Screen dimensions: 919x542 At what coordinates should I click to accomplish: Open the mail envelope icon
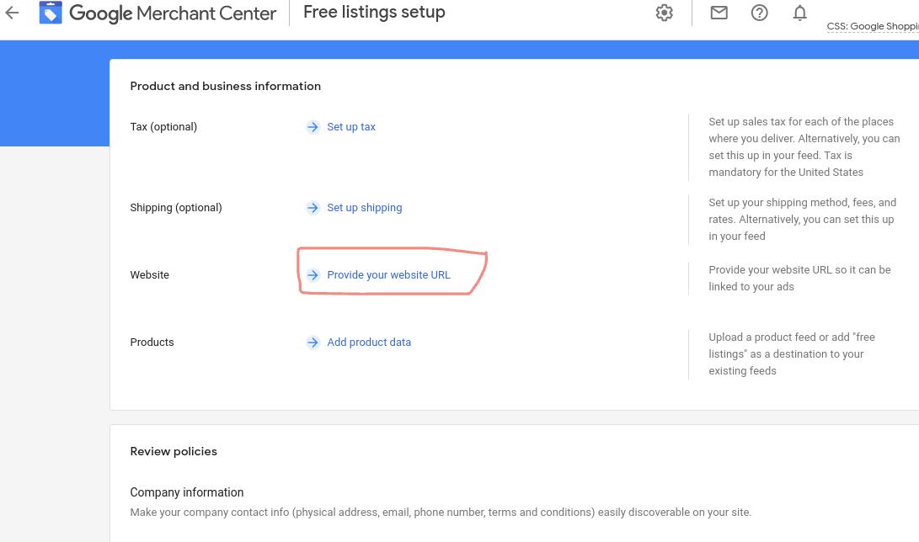click(x=719, y=13)
